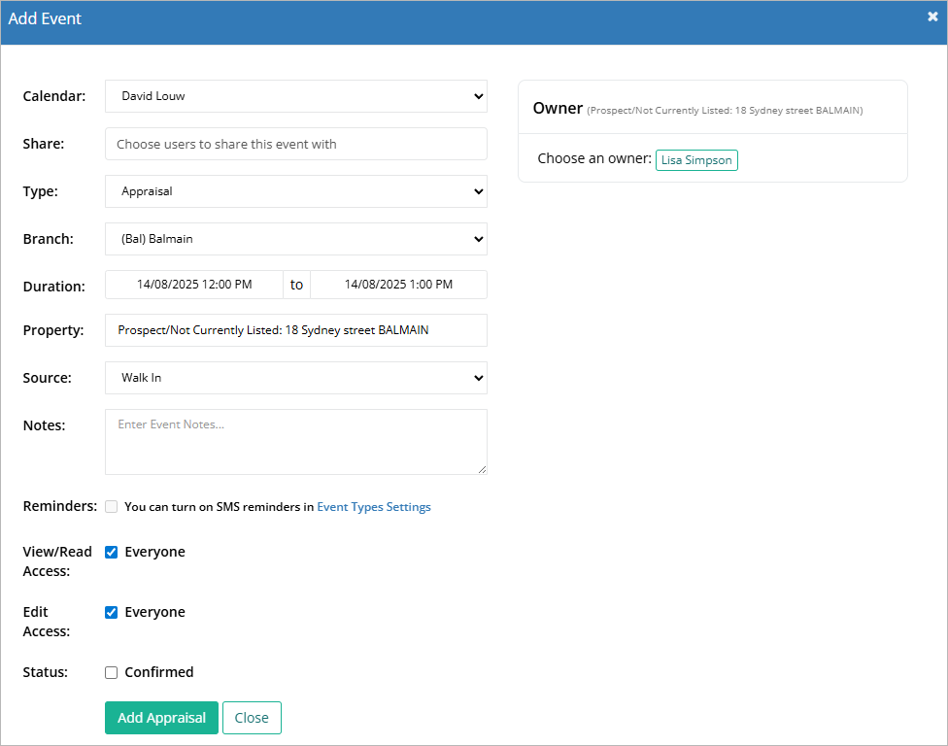The height and width of the screenshot is (746, 948).
Task: Expand the Branch dropdown (Bal) Balmain
Action: pos(295,239)
